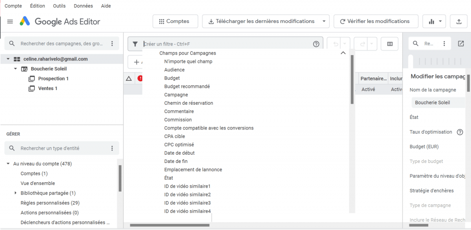This screenshot has height=230, width=471.
Task: Click Taux d'optimisation help icon
Action: tap(460, 132)
